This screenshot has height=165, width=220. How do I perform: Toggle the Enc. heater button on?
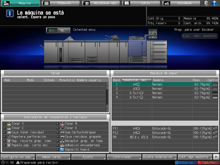tap(52, 31)
